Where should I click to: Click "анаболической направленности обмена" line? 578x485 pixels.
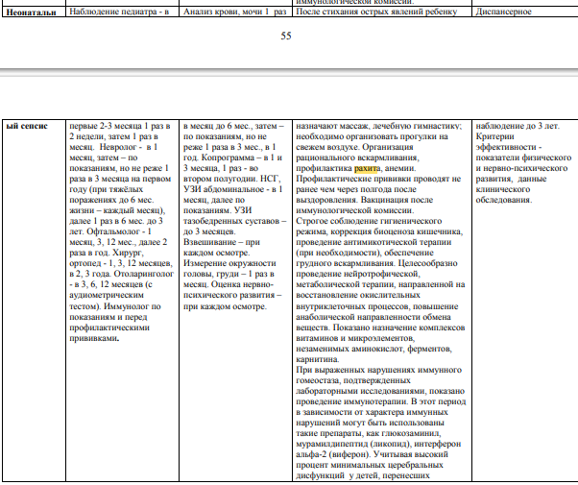373,318
